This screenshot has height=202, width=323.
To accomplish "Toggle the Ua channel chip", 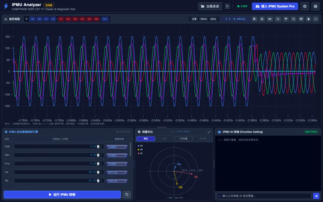I will coord(32,19).
